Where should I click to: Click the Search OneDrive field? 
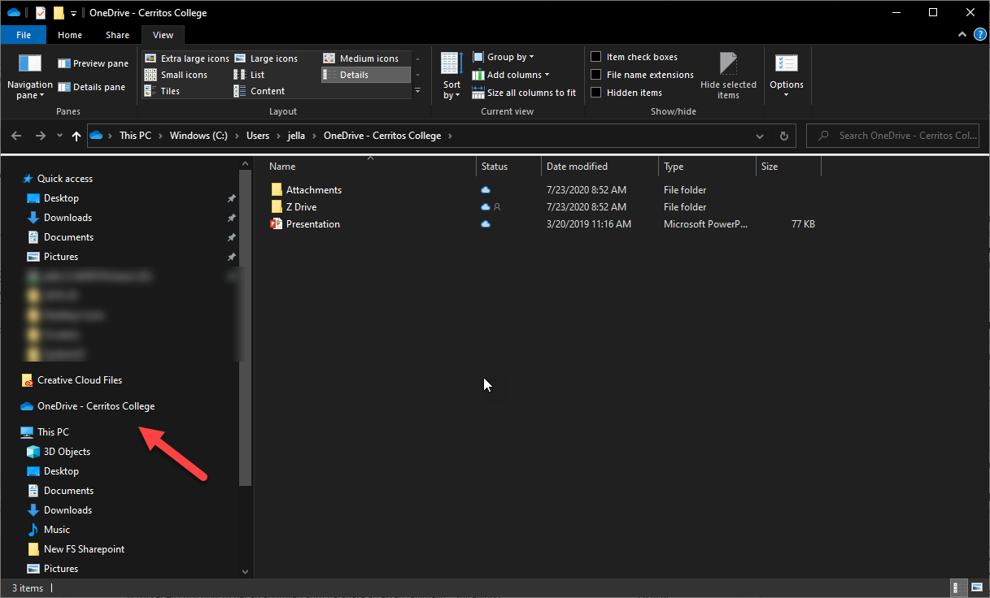click(x=893, y=136)
